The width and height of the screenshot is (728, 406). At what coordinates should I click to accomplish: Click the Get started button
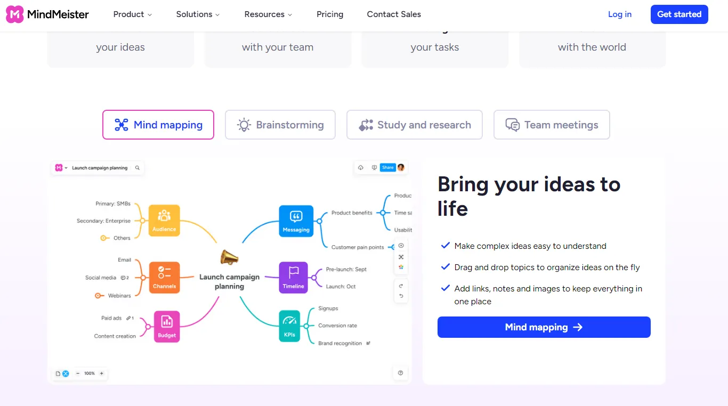coord(679,14)
